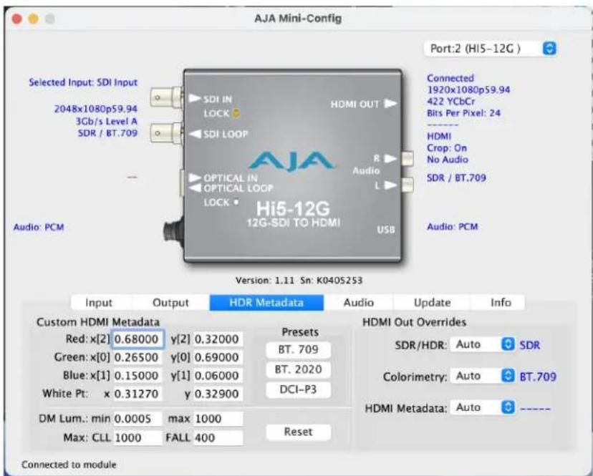
Task: Click the 'Crop: On' status text
Action: point(447,148)
